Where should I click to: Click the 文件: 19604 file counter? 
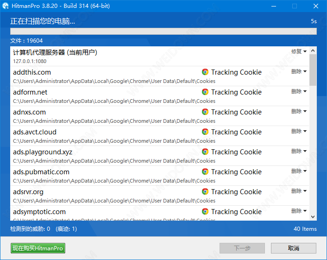(26, 40)
